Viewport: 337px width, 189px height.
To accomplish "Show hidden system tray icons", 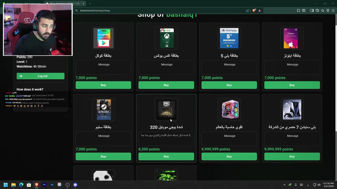I will (284, 185).
